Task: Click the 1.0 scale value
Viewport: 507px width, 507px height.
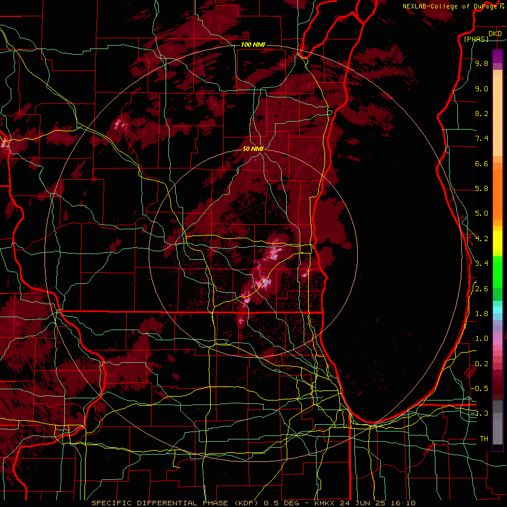Action: pos(482,339)
